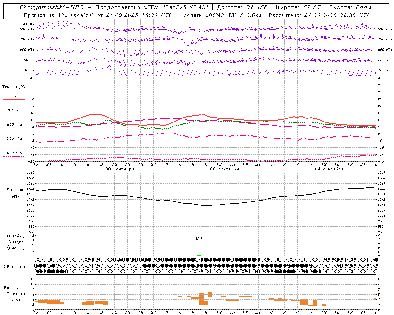Select the (гПа) unit under Давление

[16, 197]
